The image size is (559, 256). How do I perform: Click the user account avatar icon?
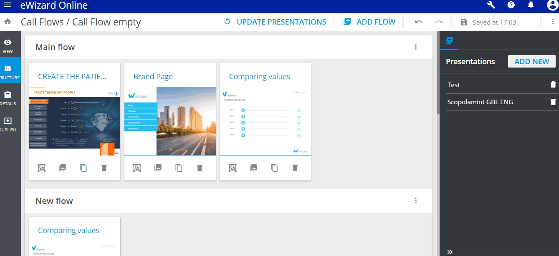click(552, 5)
